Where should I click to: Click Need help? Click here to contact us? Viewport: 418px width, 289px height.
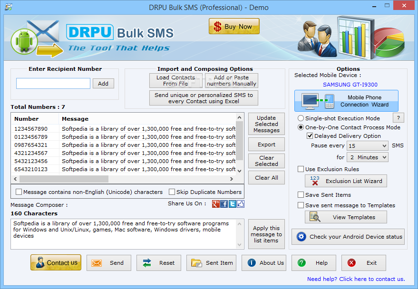(356, 279)
